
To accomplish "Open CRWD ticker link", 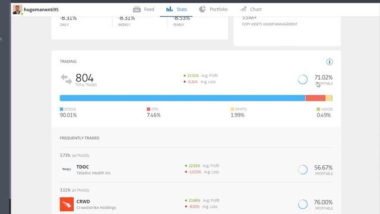I will coord(83,202).
